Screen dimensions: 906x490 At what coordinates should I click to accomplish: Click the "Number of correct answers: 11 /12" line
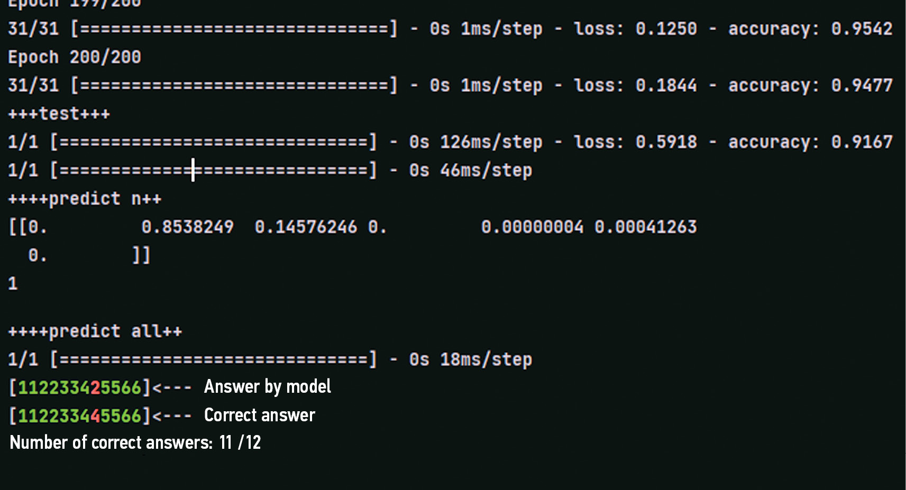point(135,442)
